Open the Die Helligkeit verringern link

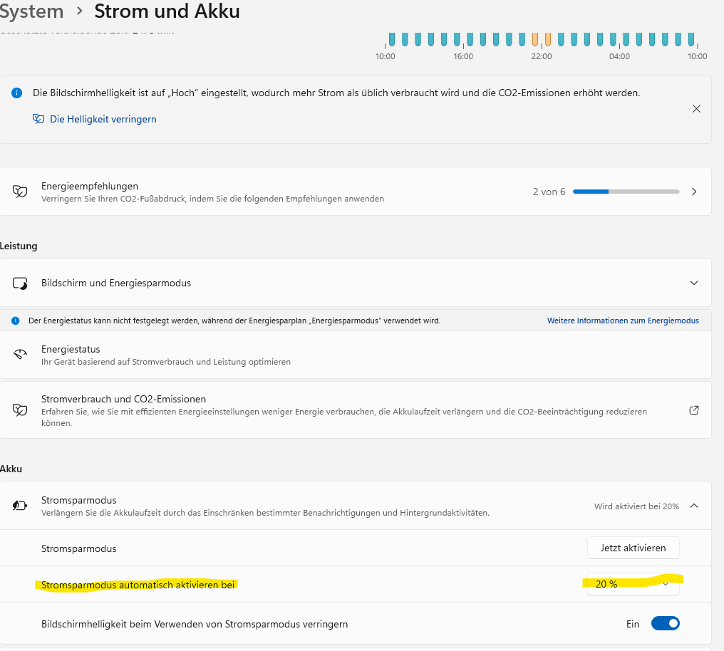(103, 119)
